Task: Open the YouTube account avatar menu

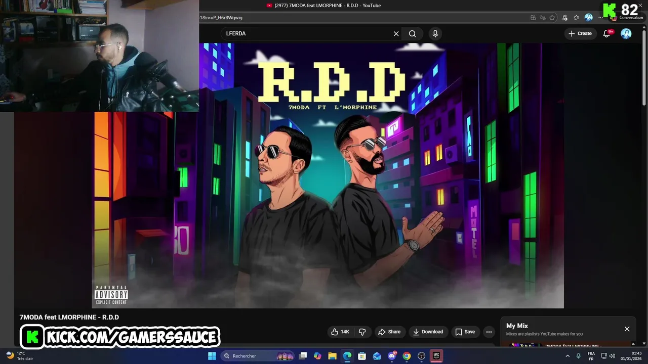Action: (x=626, y=33)
